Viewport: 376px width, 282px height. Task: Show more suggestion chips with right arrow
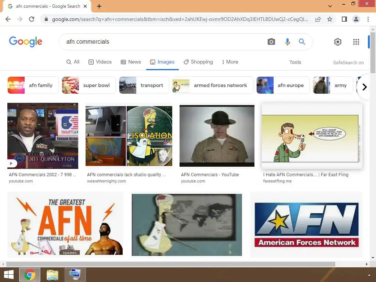tap(365, 87)
